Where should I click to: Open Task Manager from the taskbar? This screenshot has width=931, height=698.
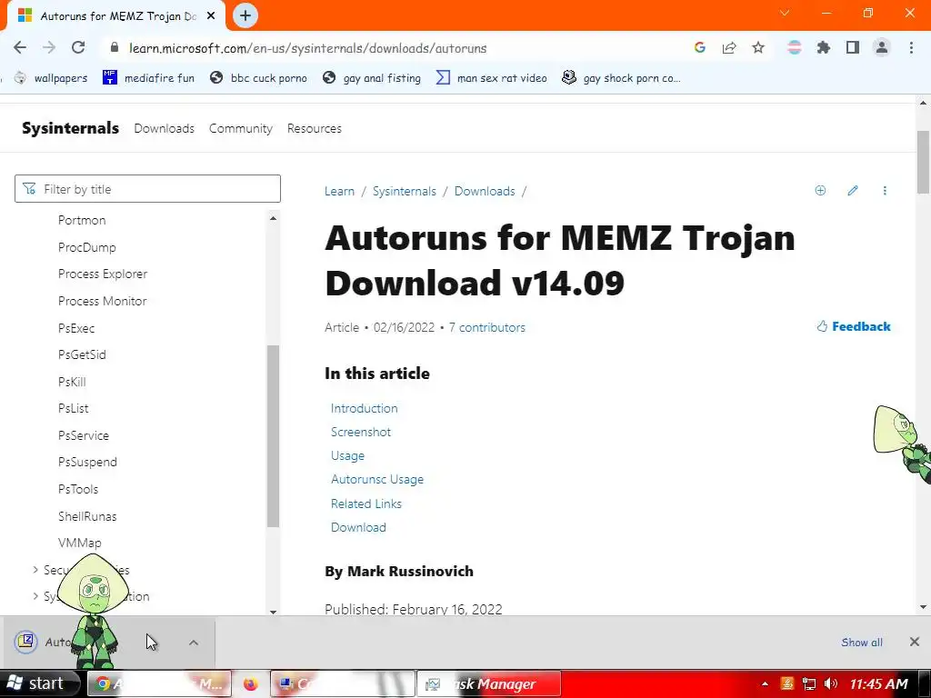tap(488, 683)
